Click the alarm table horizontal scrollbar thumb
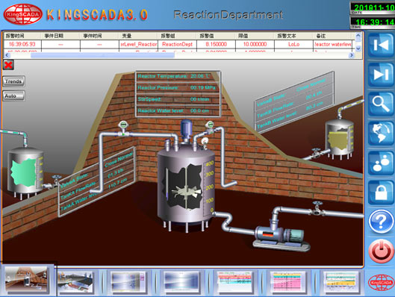The height and width of the screenshot is (297, 395). (102, 55)
